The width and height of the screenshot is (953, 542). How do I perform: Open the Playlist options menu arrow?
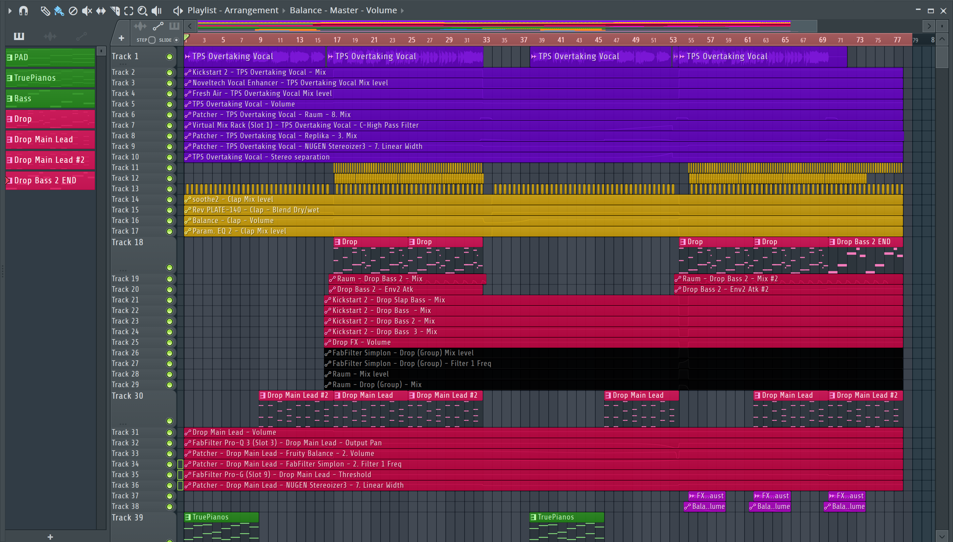pos(10,11)
